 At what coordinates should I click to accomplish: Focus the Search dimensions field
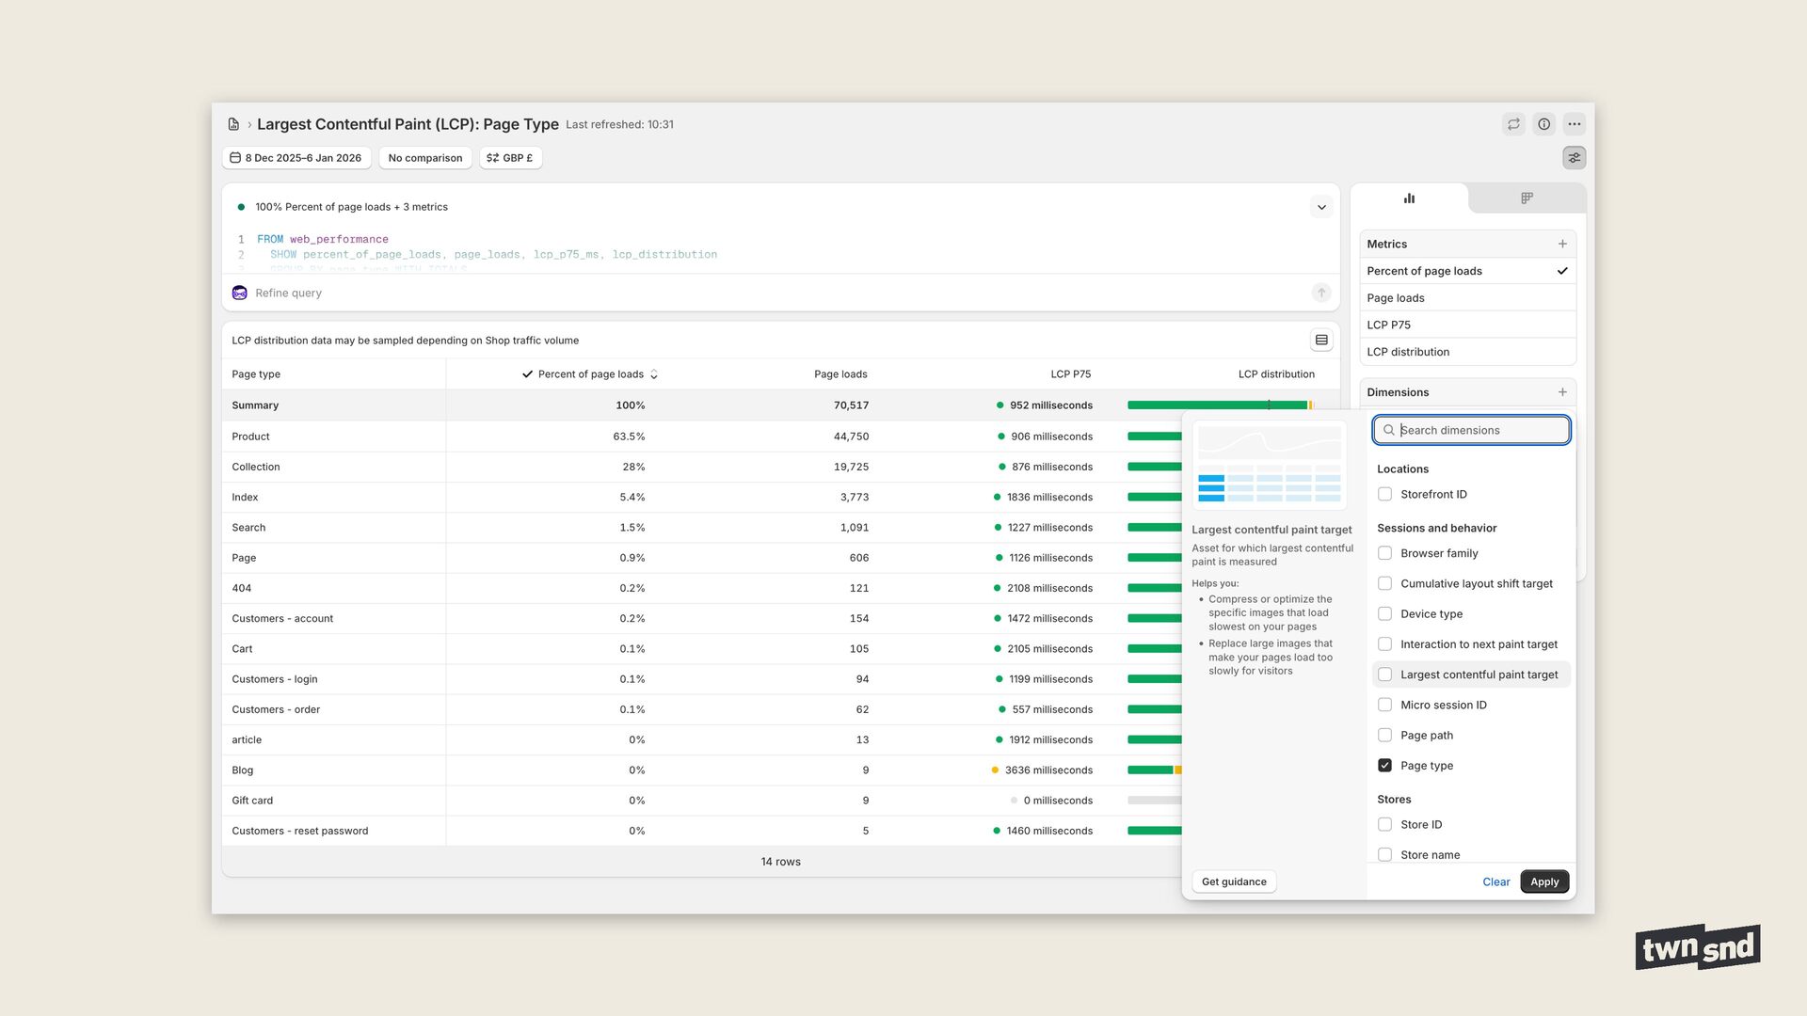(1478, 430)
